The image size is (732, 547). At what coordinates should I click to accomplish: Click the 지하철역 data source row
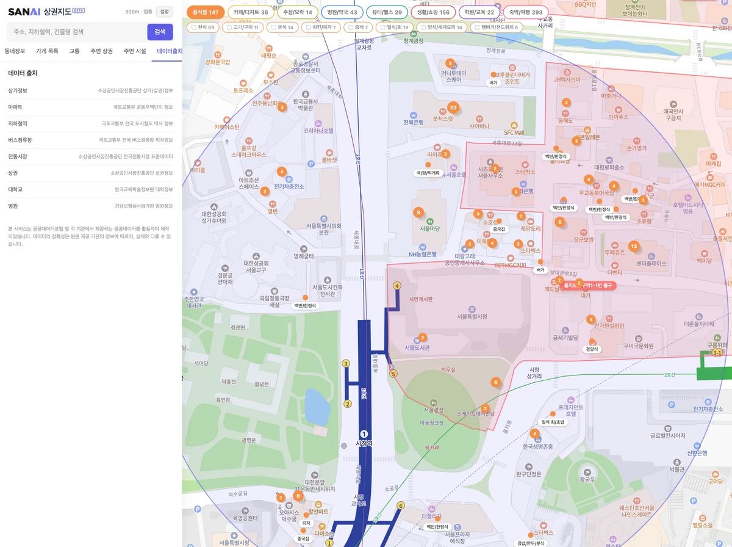click(90, 123)
